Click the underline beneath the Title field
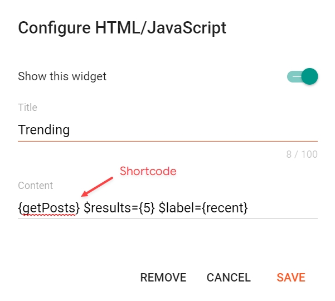Viewport: 335px width, 301px height. click(167, 142)
